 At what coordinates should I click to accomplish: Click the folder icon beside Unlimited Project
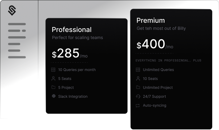(x=138, y=88)
